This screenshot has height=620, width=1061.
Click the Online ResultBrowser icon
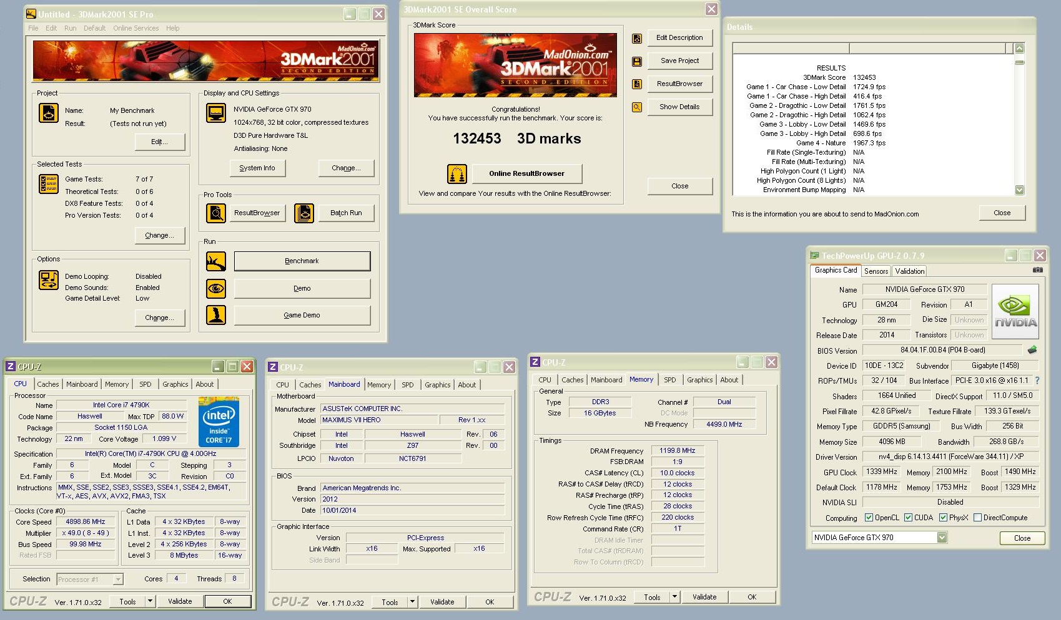(457, 174)
